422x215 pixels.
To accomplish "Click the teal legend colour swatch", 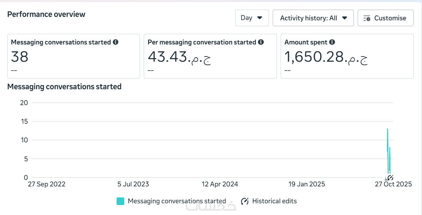I will (x=120, y=201).
